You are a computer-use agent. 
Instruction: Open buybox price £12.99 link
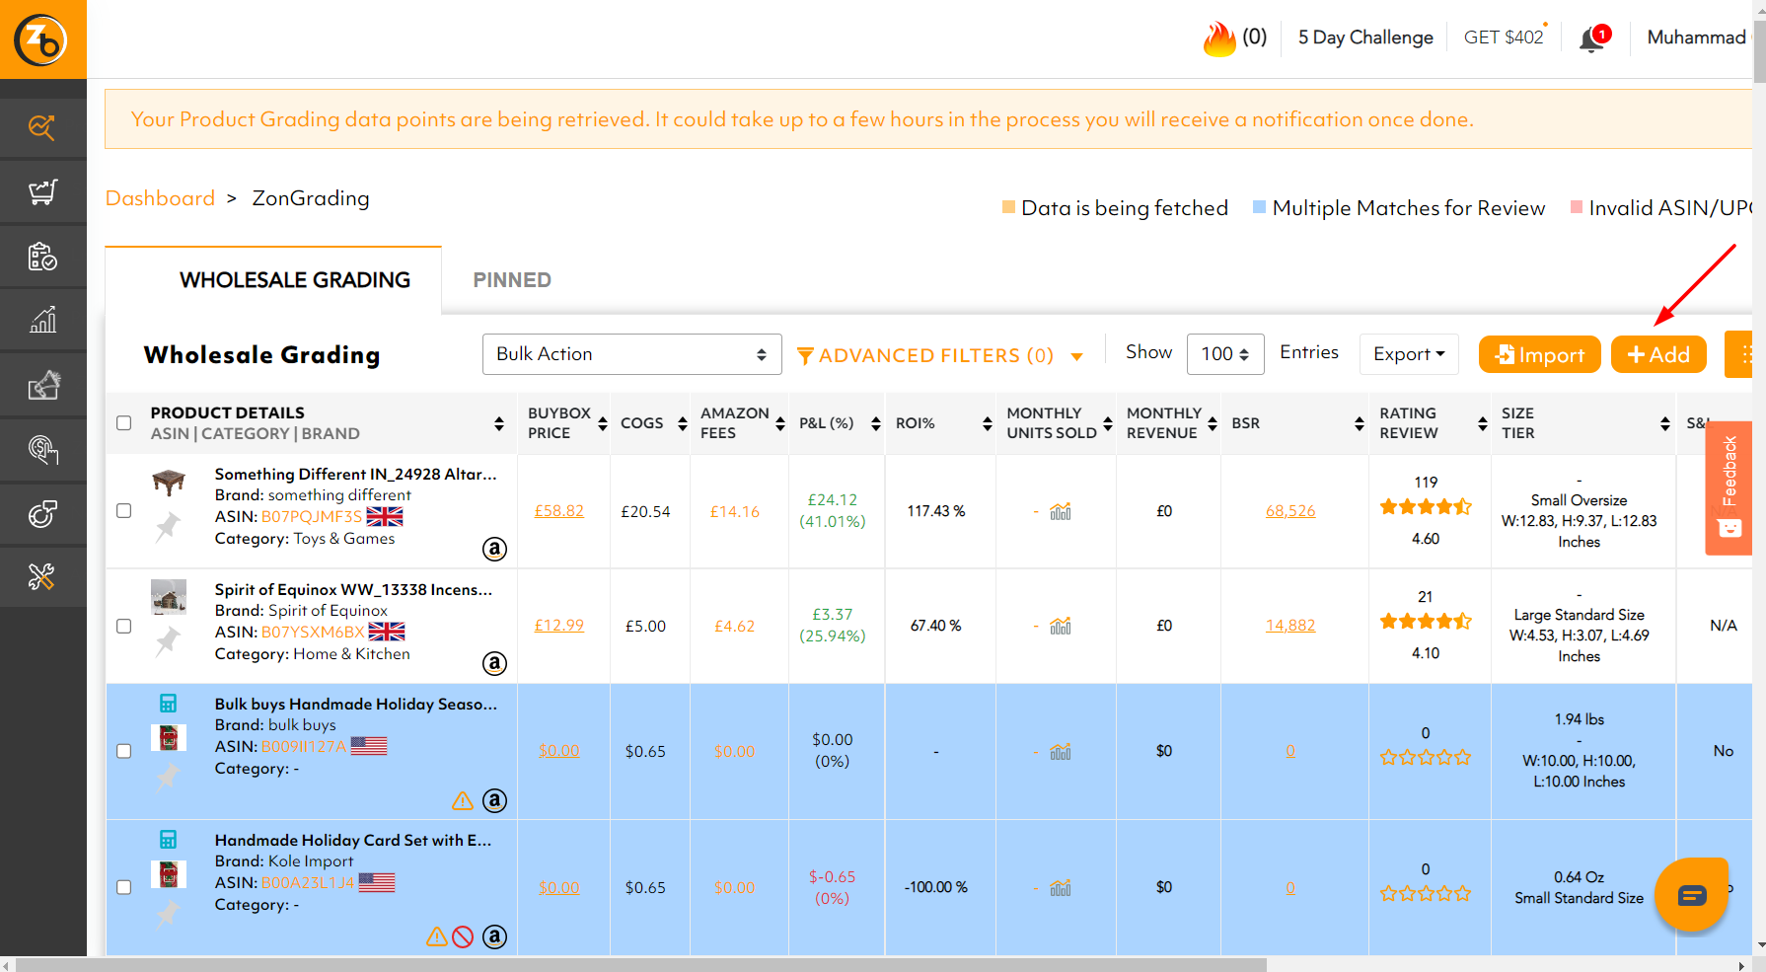pos(558,626)
